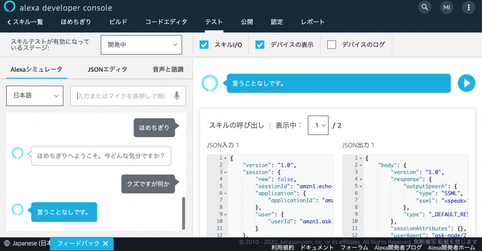Viewport: 482px width, 251px height.
Task: Click the chat history scrollbar
Action: pyautogui.click(x=184, y=213)
